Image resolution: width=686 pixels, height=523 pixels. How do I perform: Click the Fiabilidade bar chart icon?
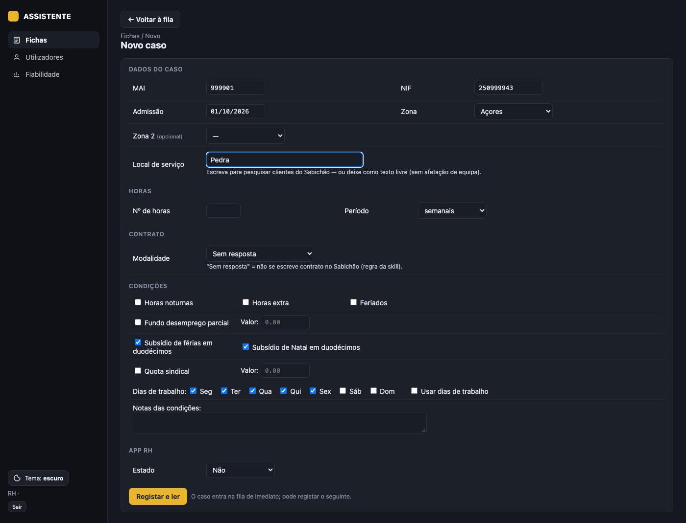pos(17,74)
